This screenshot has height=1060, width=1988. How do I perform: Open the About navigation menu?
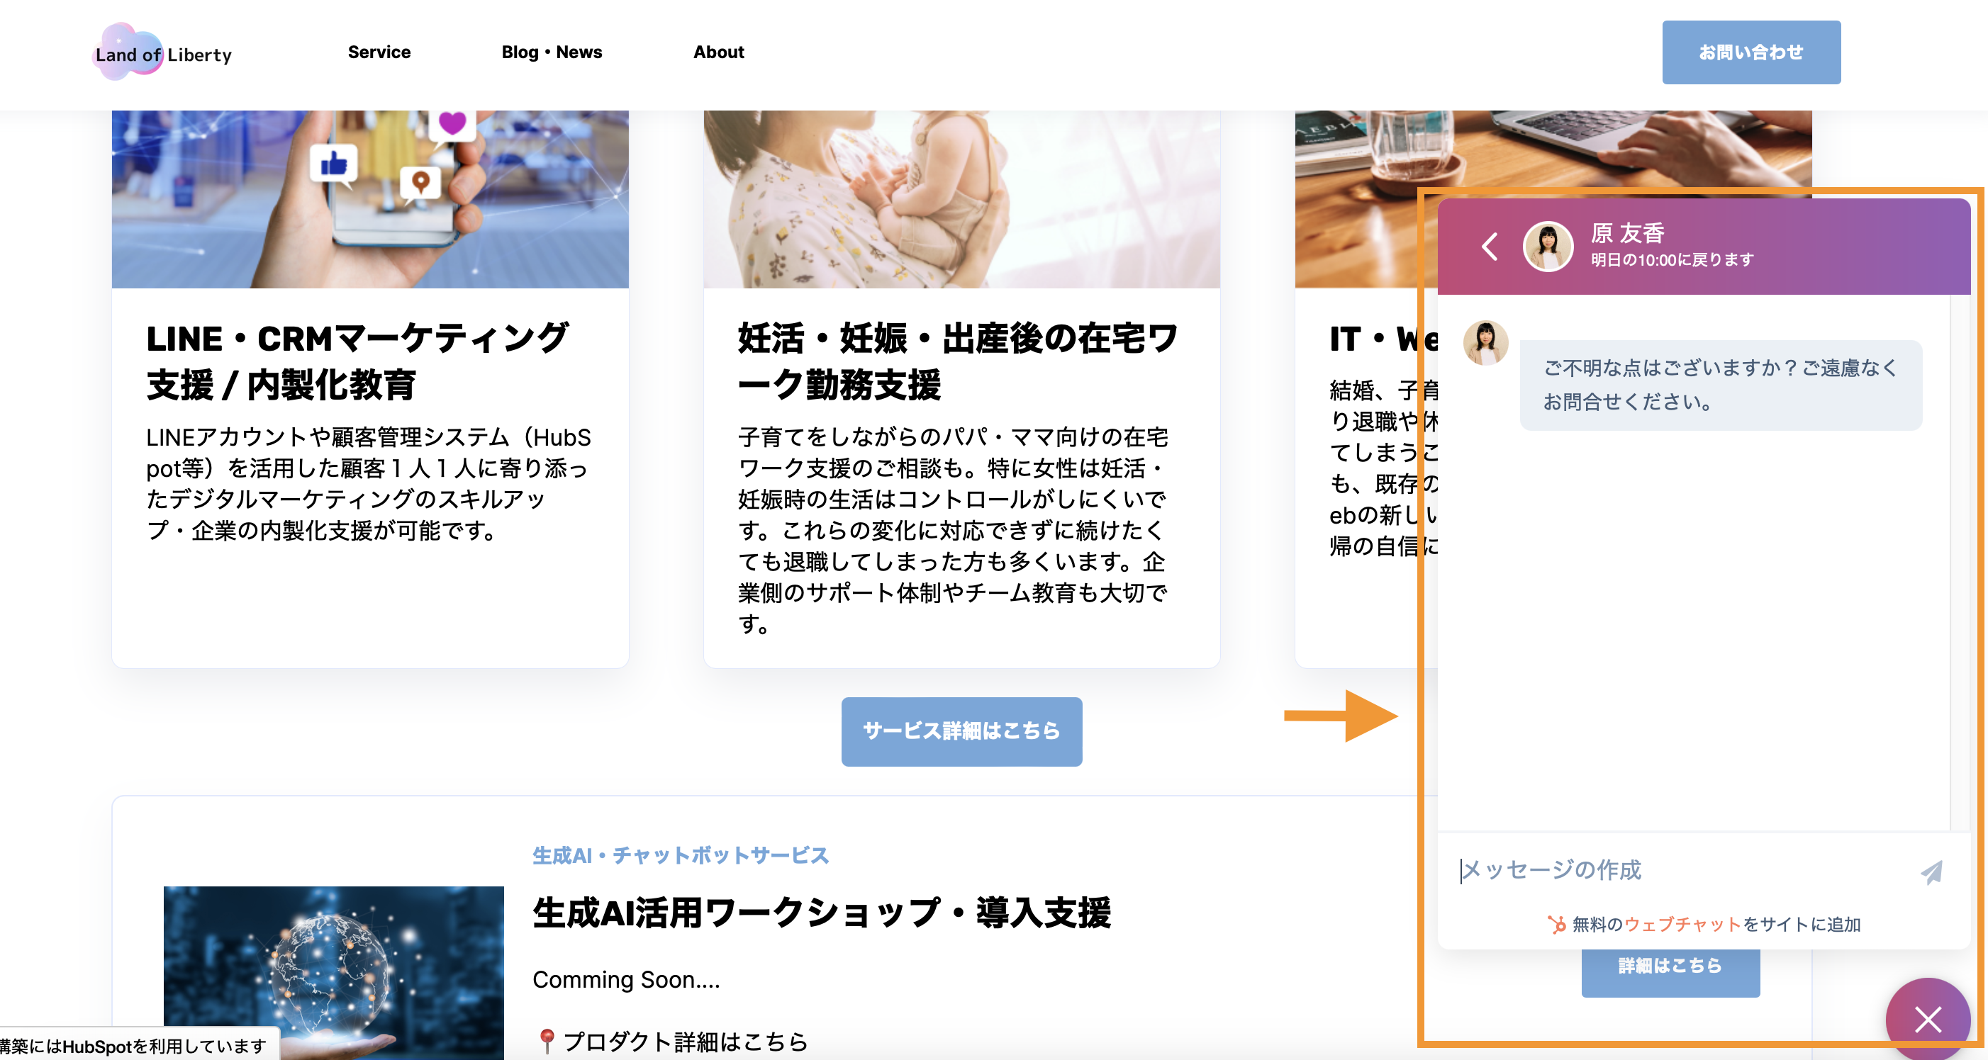coord(718,52)
